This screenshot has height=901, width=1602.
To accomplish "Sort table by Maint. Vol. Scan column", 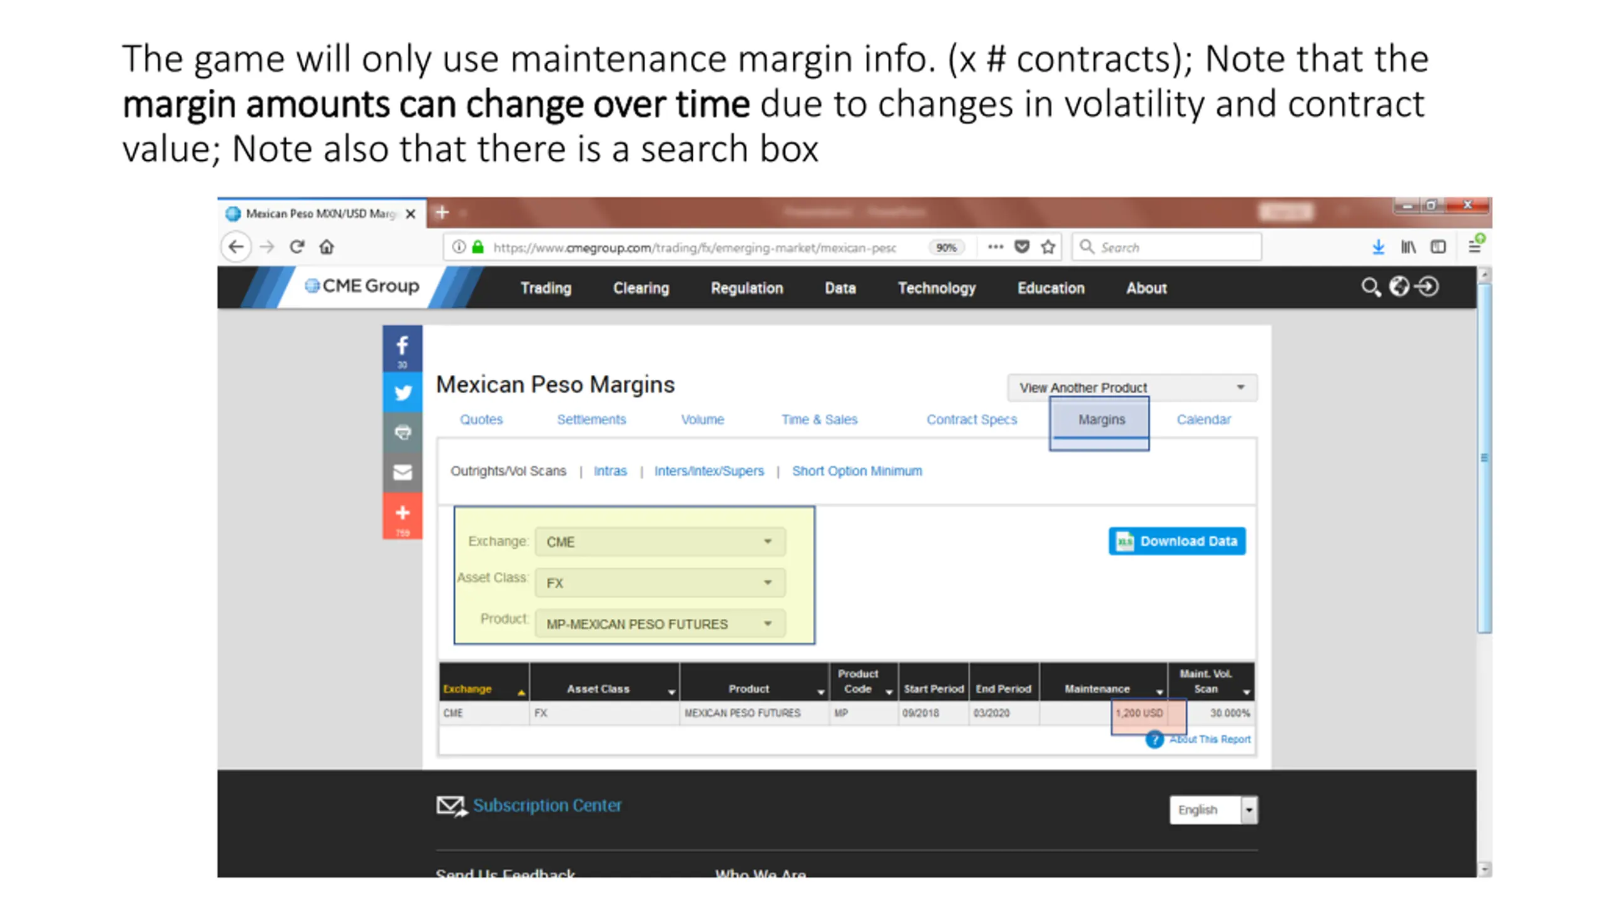I will tap(1211, 682).
